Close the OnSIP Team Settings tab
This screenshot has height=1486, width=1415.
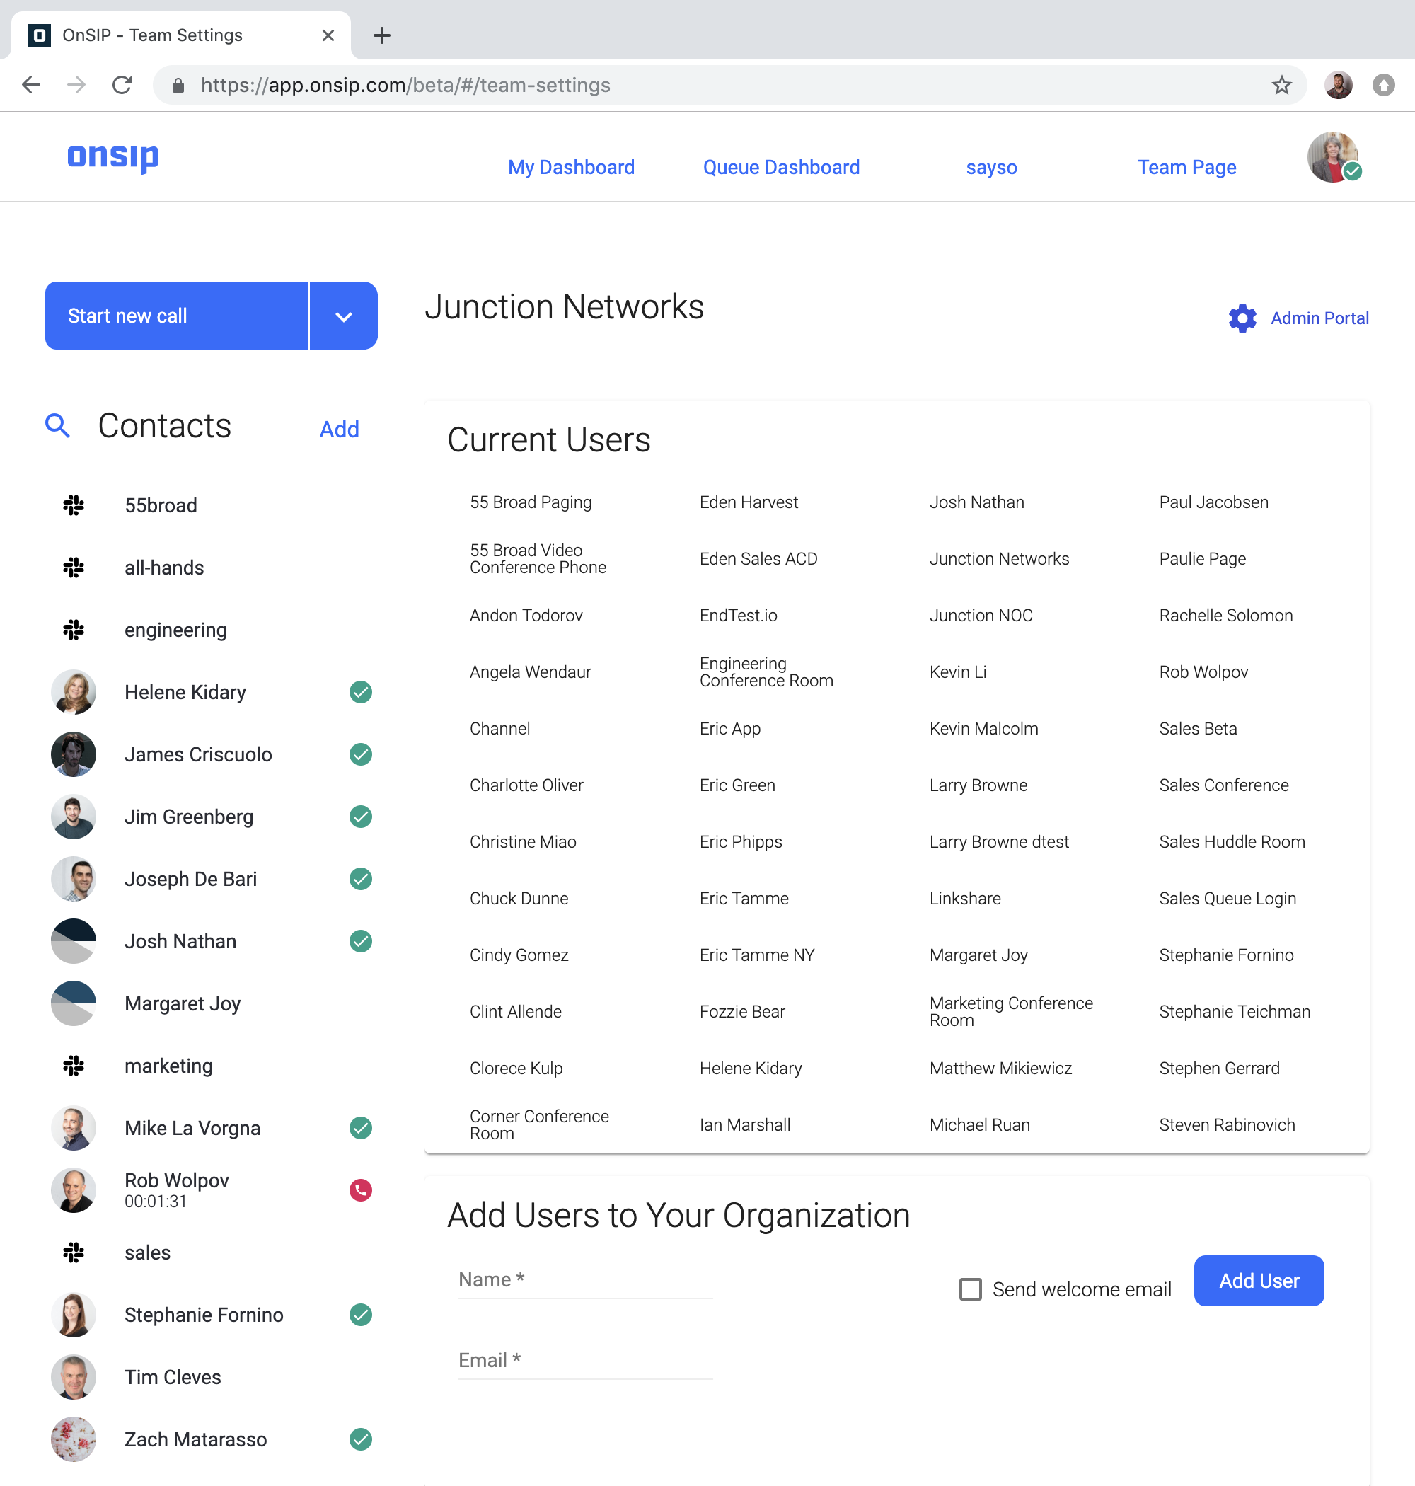coord(328,35)
